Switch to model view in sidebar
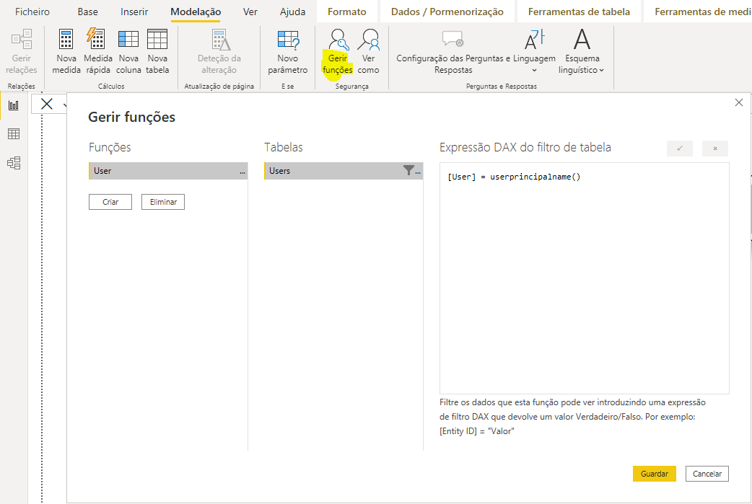Viewport: 752px width, 504px height. [x=14, y=163]
